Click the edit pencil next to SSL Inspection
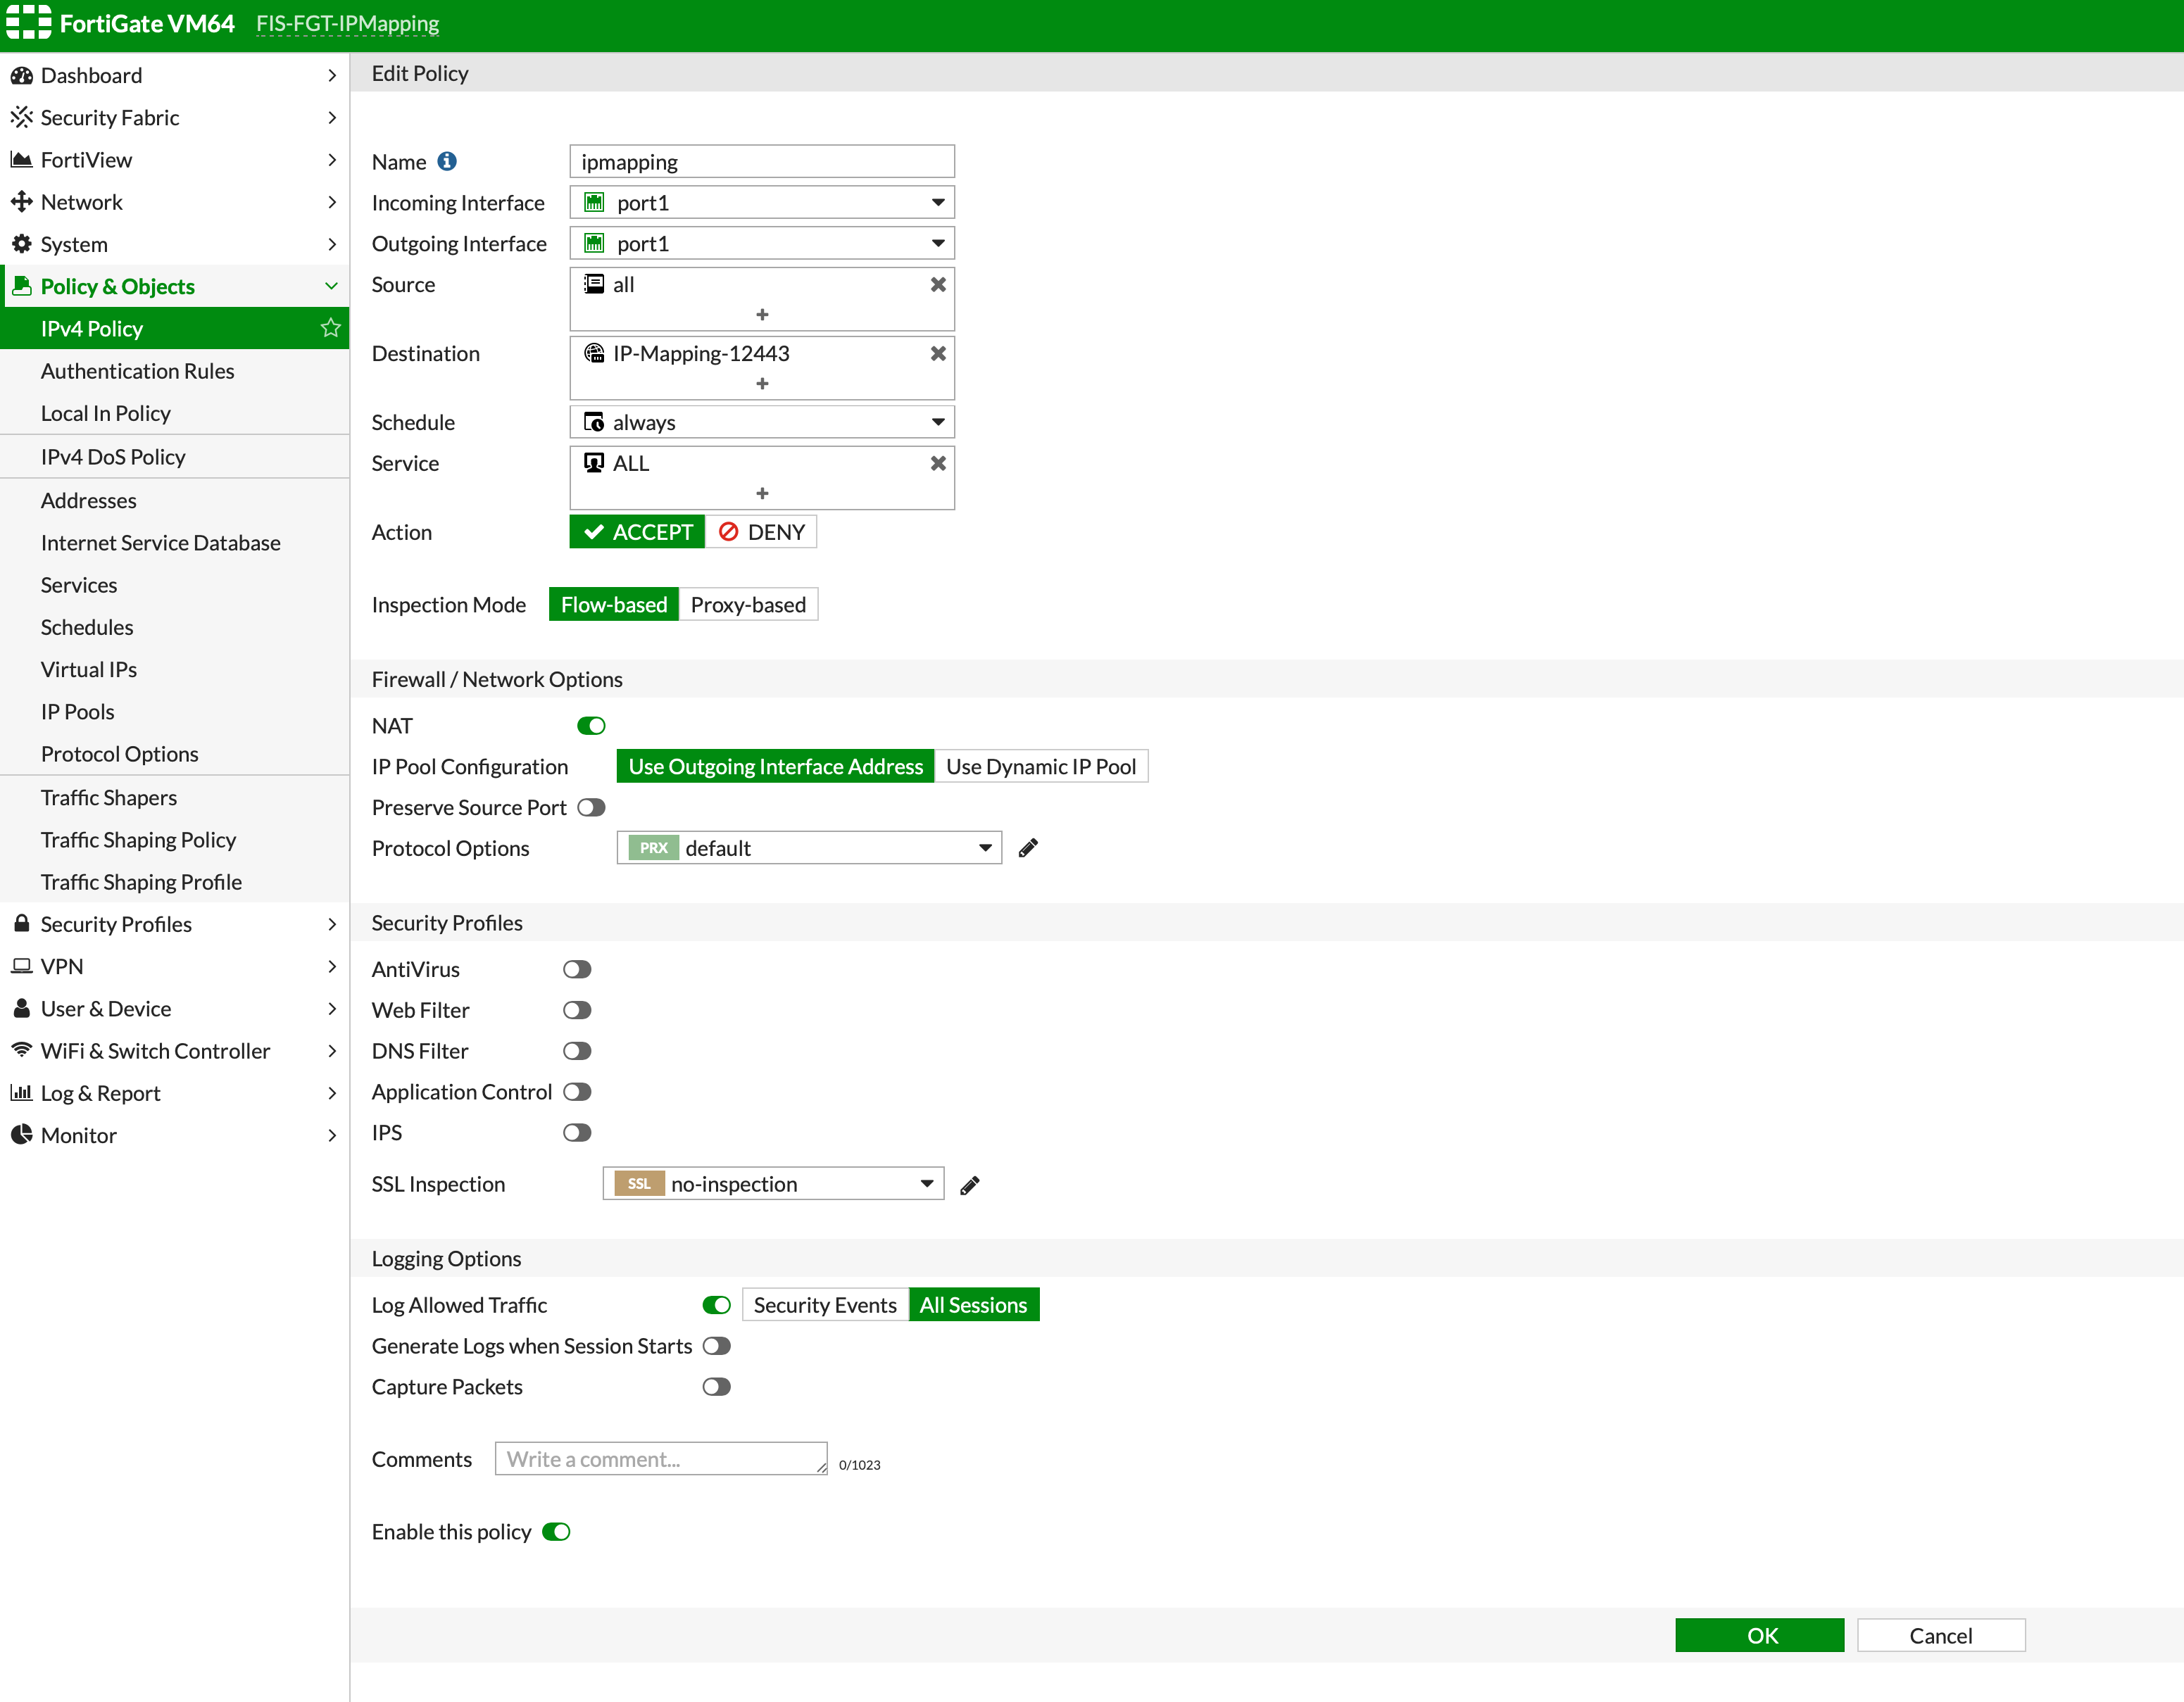Image resolution: width=2184 pixels, height=1702 pixels. tap(969, 1184)
